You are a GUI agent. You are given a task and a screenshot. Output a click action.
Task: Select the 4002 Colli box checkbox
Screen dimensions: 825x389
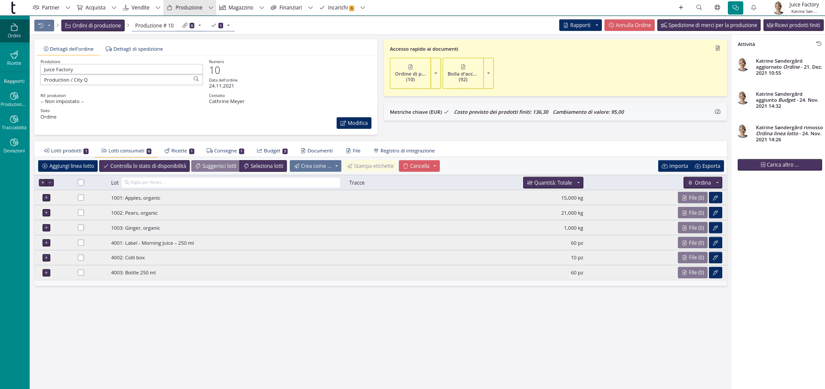81,258
